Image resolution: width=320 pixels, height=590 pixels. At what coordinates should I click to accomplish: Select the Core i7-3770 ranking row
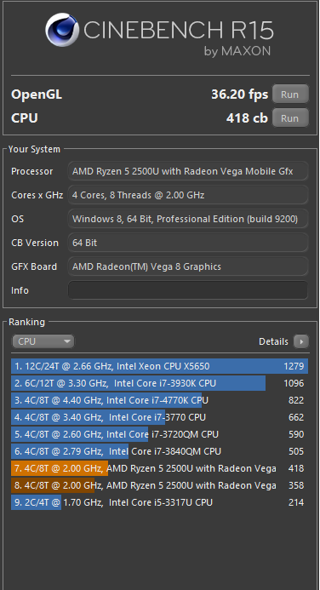(x=160, y=417)
